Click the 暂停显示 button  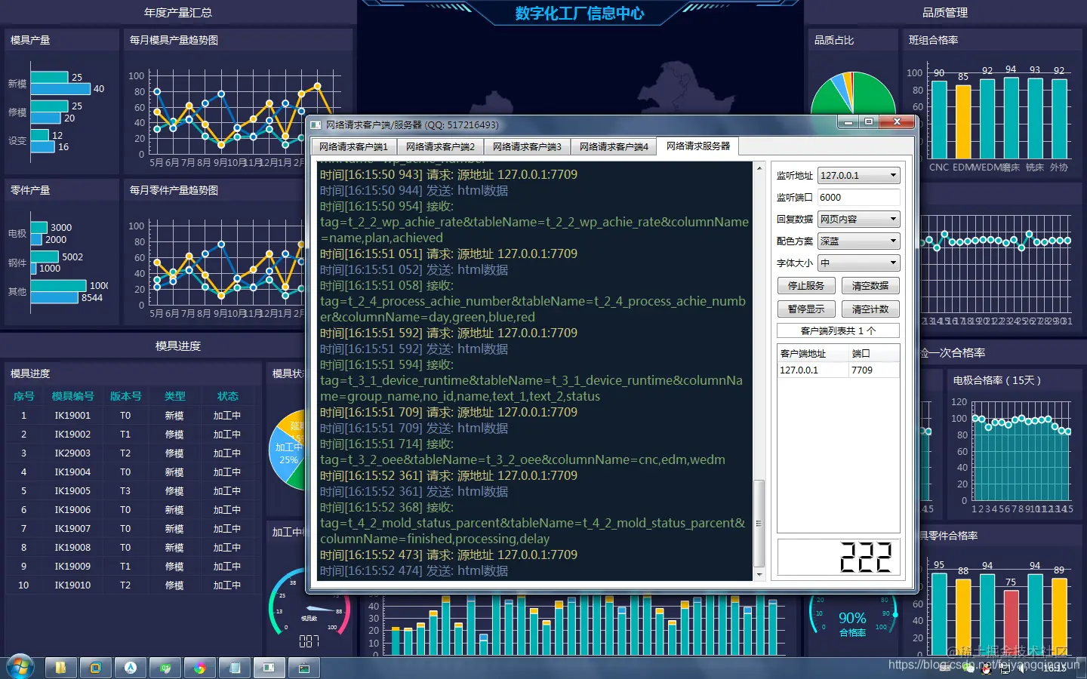pyautogui.click(x=806, y=309)
